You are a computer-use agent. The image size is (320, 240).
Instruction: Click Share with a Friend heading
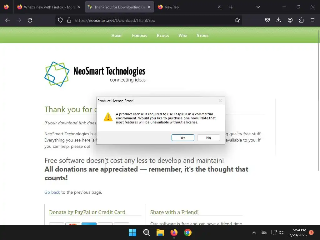[x=174, y=212]
